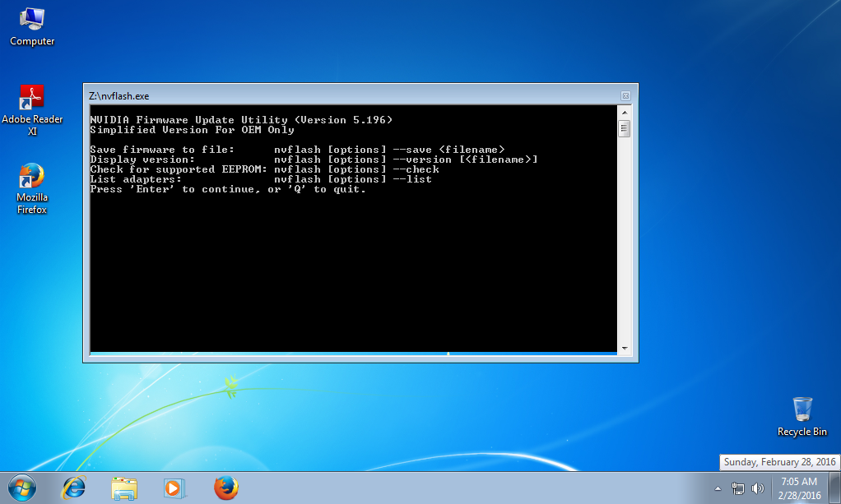This screenshot has width=841, height=504.
Task: Click the console scrollbar up arrow
Action: (x=625, y=113)
